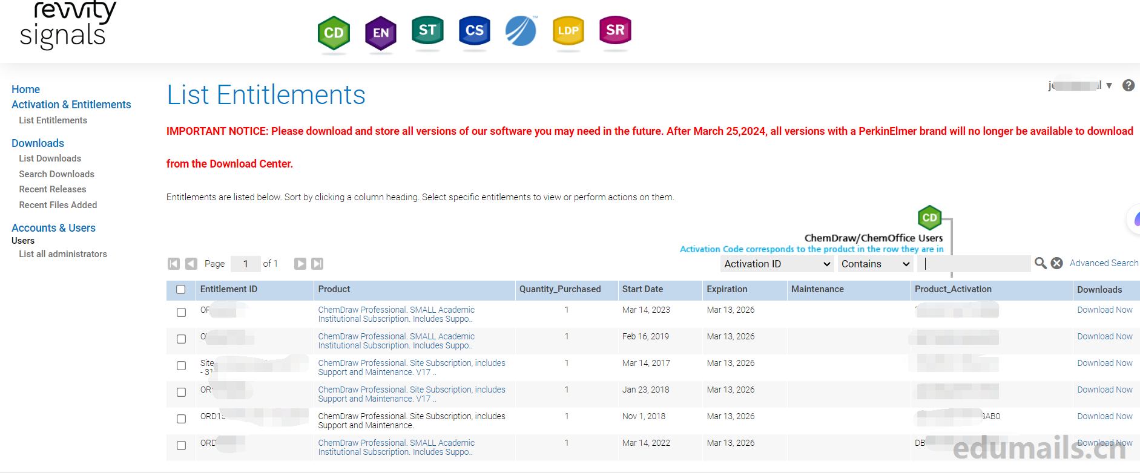Open ChemDraw Professional product link, Feb 16, 2019 row
This screenshot has height=473, width=1140.
(397, 341)
